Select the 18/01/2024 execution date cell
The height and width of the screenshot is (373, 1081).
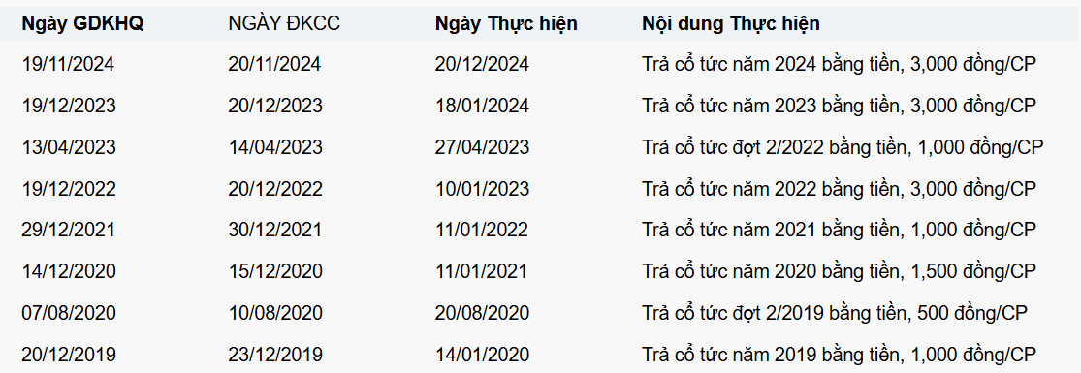(x=482, y=106)
